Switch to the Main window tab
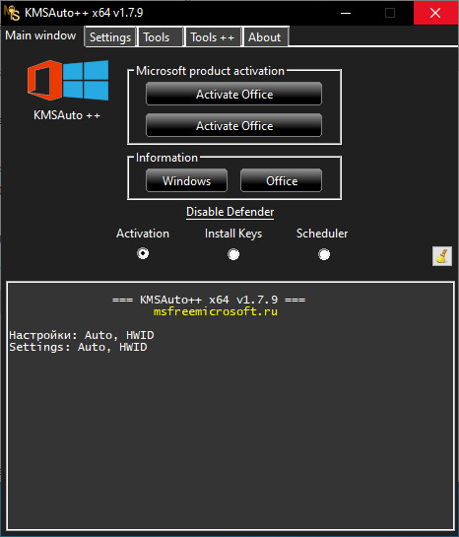The height and width of the screenshot is (537, 459). point(40,35)
